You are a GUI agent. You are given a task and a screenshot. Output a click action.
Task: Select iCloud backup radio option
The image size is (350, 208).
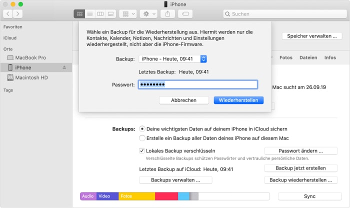[142, 129]
